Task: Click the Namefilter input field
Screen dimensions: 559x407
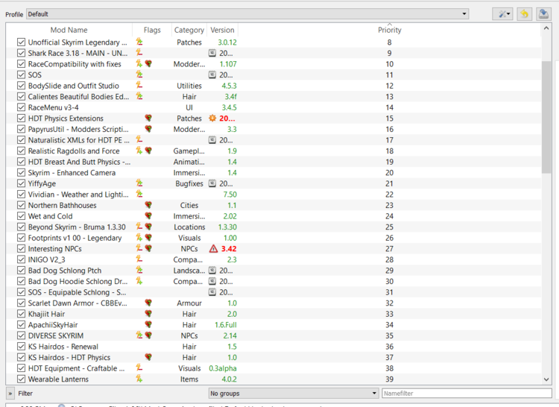Action: point(467,394)
